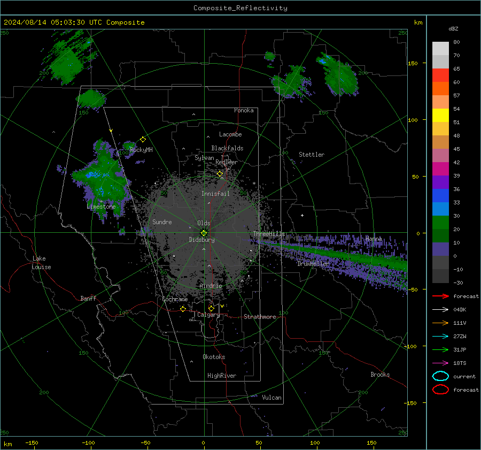
Task: Click the Vulcan town label
Action: 271,398
